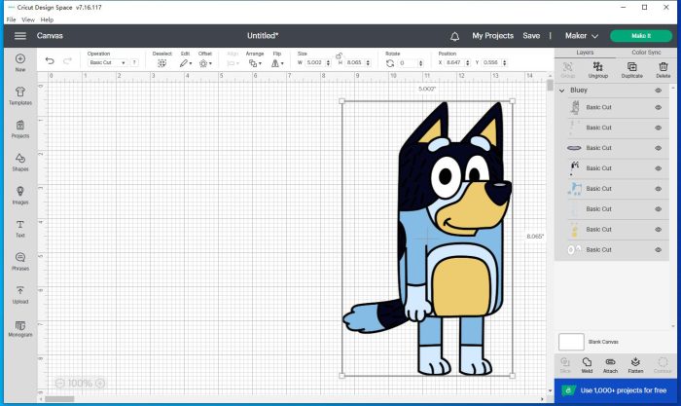Toggle visibility of fourth Basic Cut layer
The image size is (681, 406).
point(659,168)
